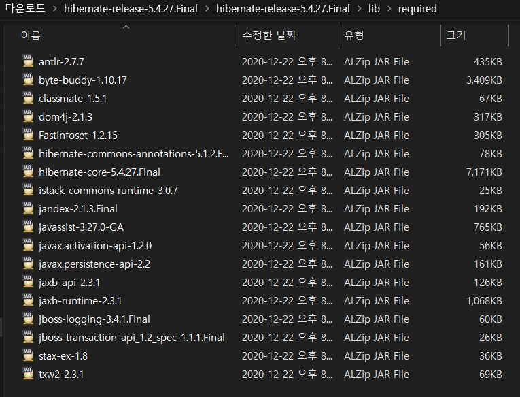Screen dimensions: 520x397
Task: Select file name dom4j-2.1.3
Action: pos(65,117)
